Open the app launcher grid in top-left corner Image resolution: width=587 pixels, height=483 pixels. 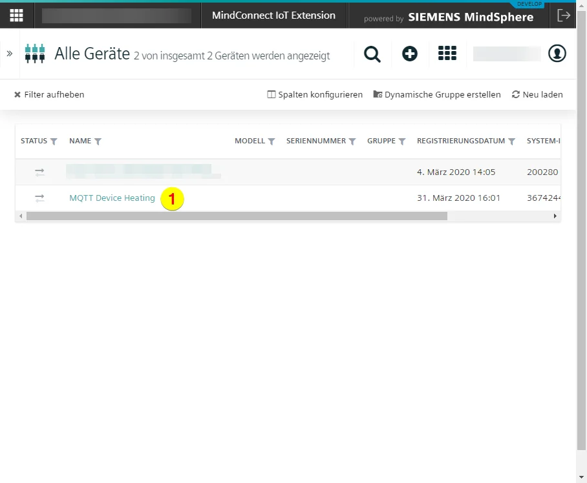click(16, 15)
